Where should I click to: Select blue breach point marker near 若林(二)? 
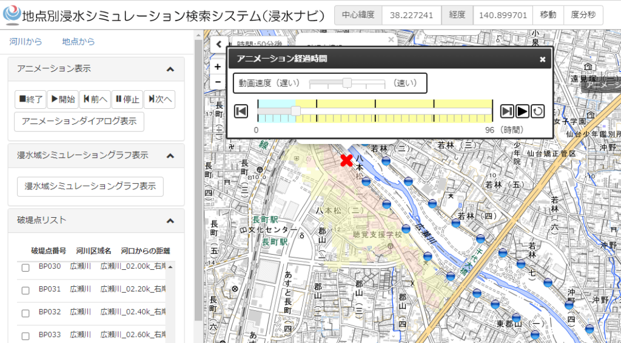coord(386,161)
